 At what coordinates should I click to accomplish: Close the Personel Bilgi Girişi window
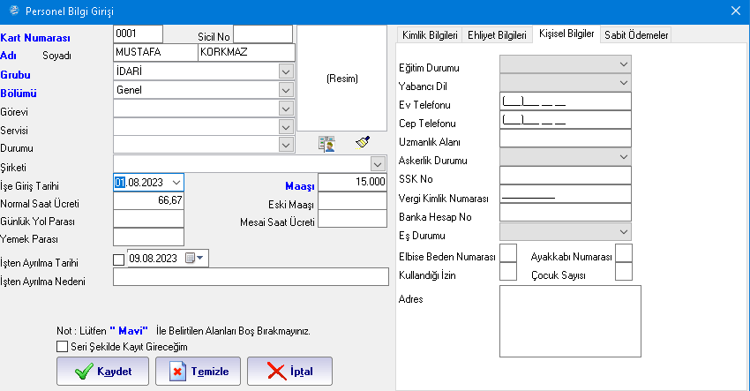(736, 11)
